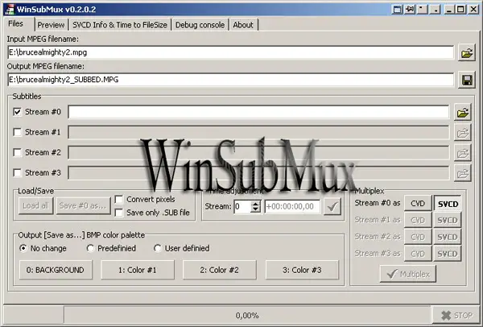Set Stream #3 as SVCD
This screenshot has height=327, width=483.
(x=448, y=254)
